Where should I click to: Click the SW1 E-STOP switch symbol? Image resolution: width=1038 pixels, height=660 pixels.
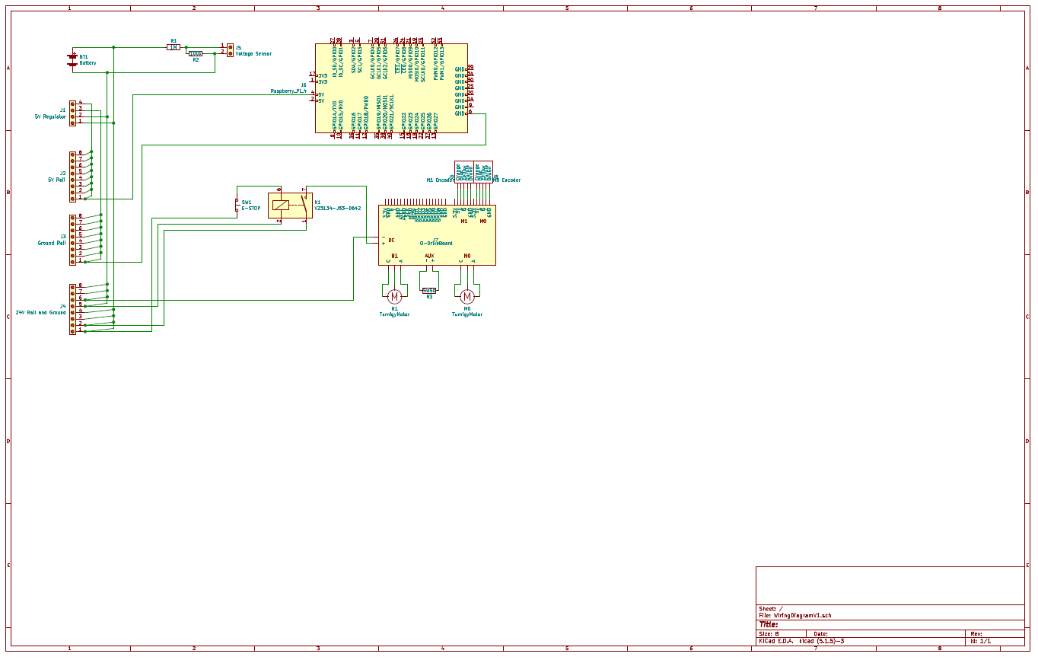(237, 205)
